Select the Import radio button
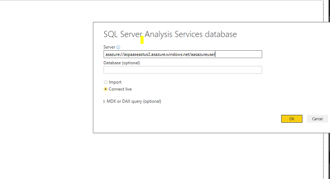This screenshot has width=330, height=179. pos(106,82)
